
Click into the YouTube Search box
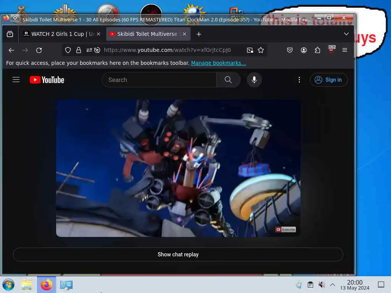point(159,80)
